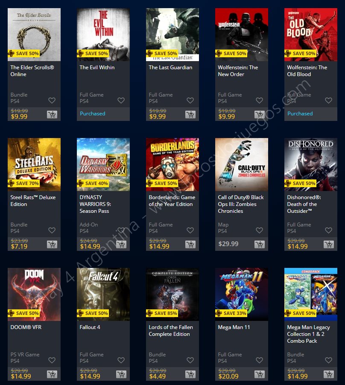Favorite Fallout 4 using the heart icon
Viewport: 345px width, 385px height.
tap(121, 360)
